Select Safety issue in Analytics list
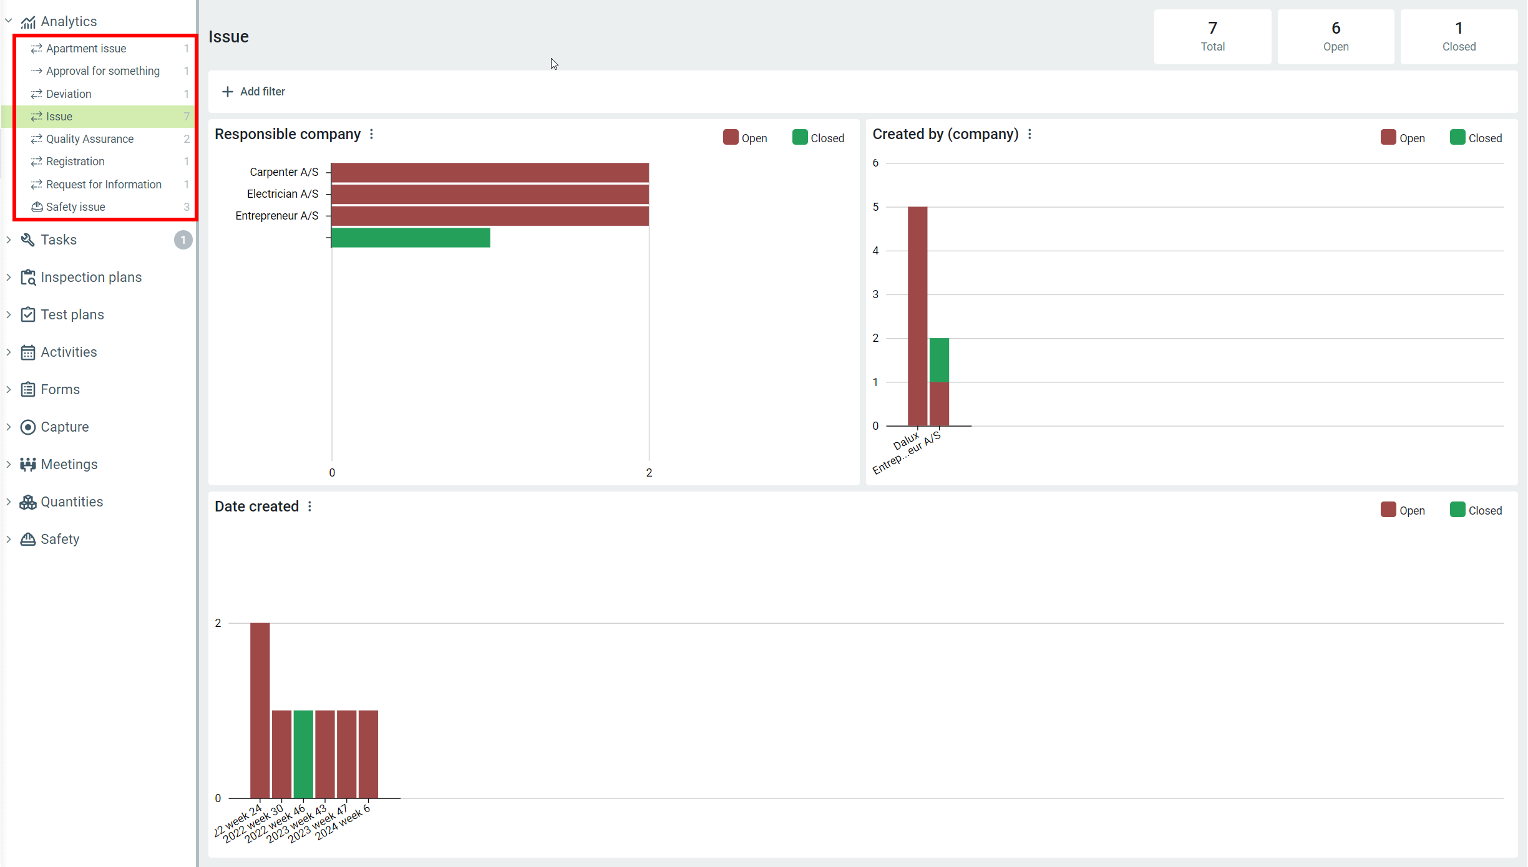 pos(75,206)
